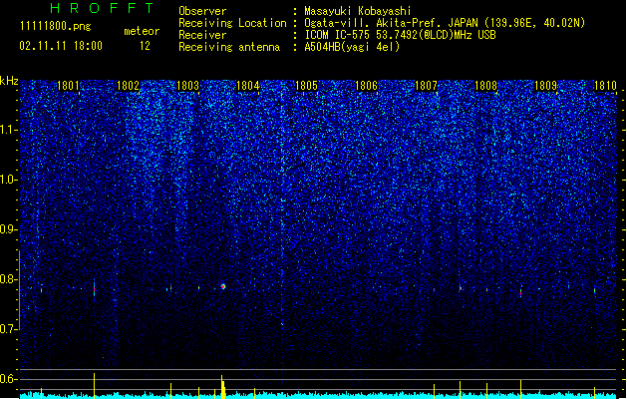
Task: Click the 1.1 frequency axis label
Action: 9,130
